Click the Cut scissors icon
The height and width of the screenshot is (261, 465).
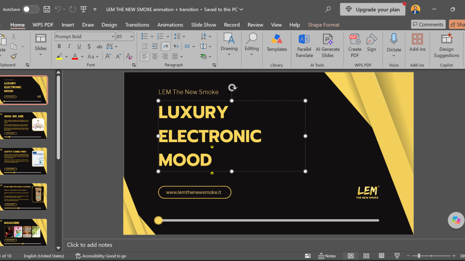pyautogui.click(x=14, y=36)
